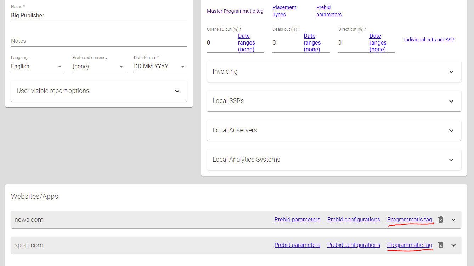The width and height of the screenshot is (474, 266).
Task: Expand the Local Analytics Systems section
Action: (334, 160)
